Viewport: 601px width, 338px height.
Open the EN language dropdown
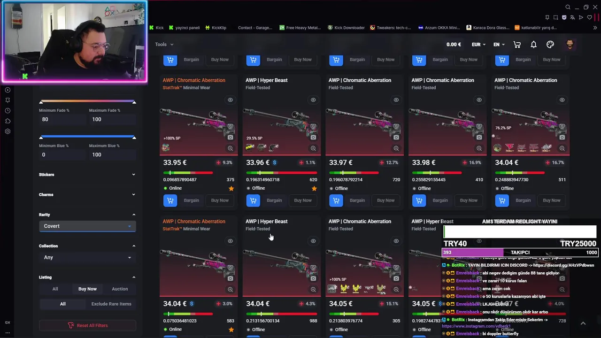[x=499, y=45]
